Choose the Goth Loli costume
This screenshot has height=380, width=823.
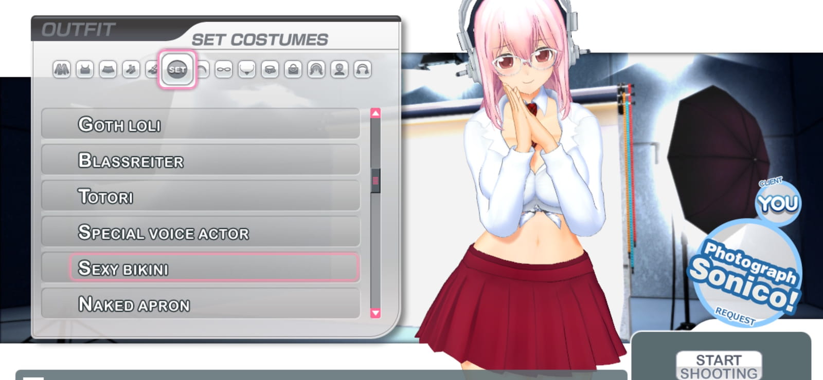click(201, 124)
